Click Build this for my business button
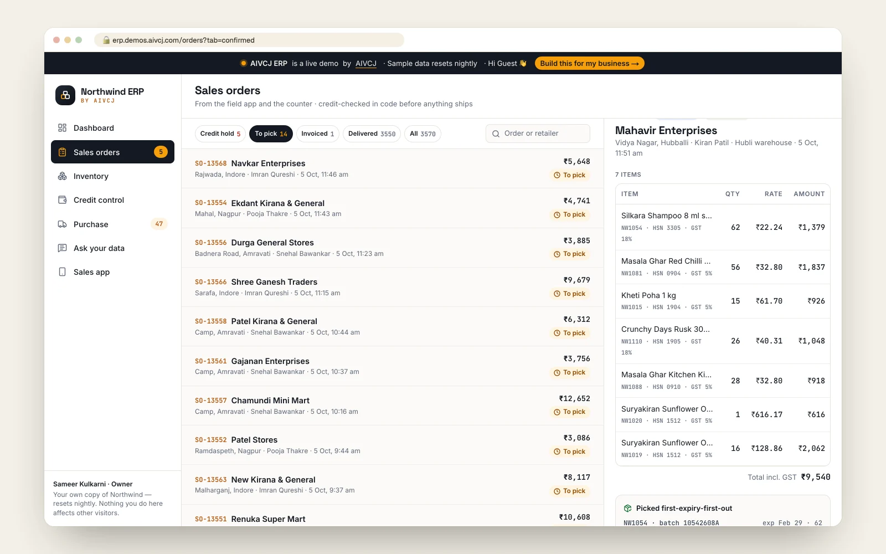The width and height of the screenshot is (886, 554). pyautogui.click(x=589, y=63)
